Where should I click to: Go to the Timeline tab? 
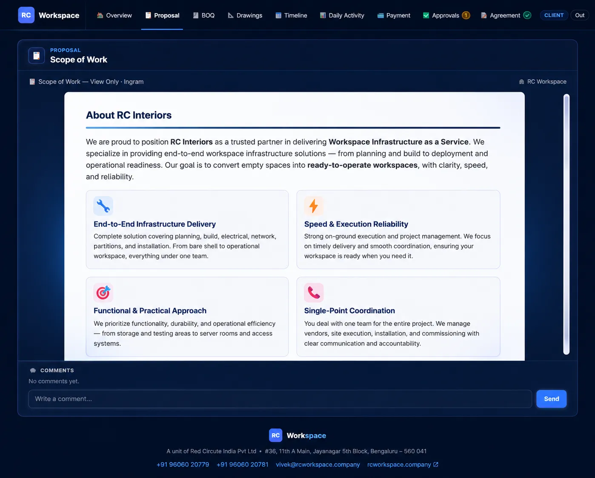[x=291, y=15]
